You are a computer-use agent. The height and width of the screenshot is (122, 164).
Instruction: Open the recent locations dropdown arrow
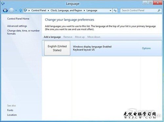click(x=16, y=10)
